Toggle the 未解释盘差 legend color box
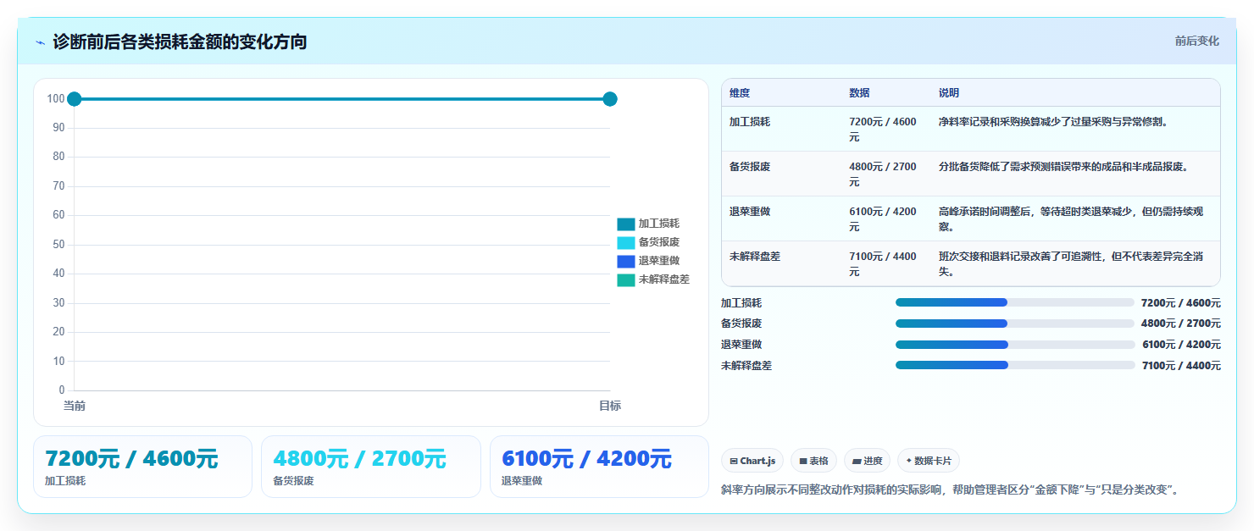 coord(626,279)
